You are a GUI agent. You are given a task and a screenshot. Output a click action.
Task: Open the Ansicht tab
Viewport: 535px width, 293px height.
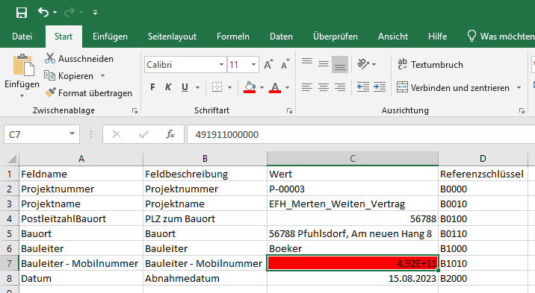[x=393, y=37]
